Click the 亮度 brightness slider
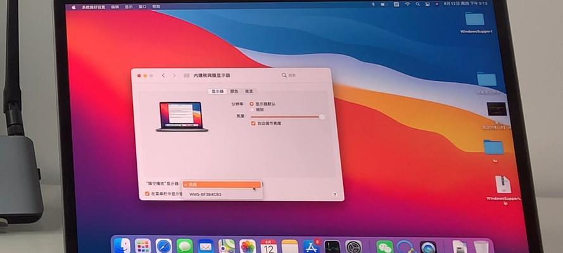Screen dimensions: 563x253 pos(286,117)
